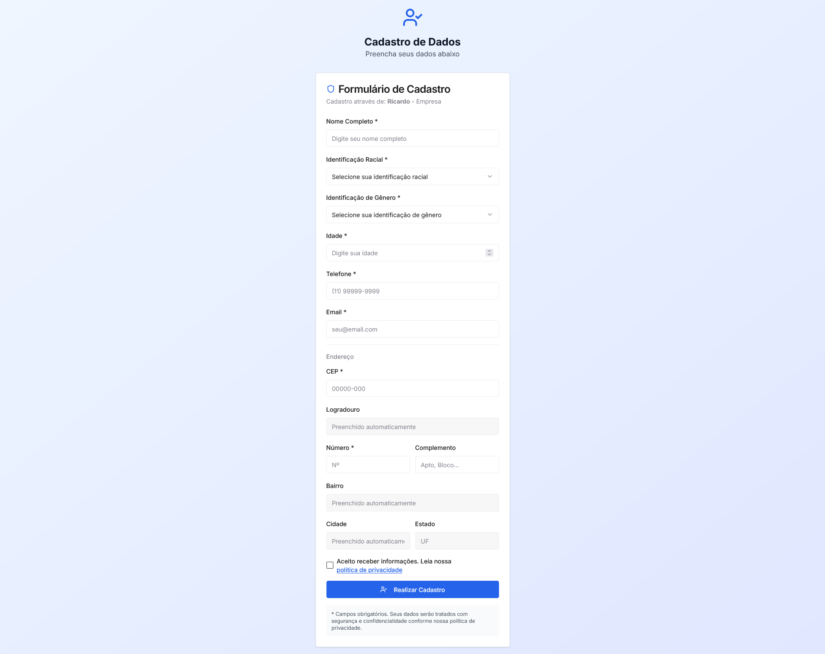The height and width of the screenshot is (654, 825).
Task: Check the accept receiving information checkbox
Action: pyautogui.click(x=330, y=565)
